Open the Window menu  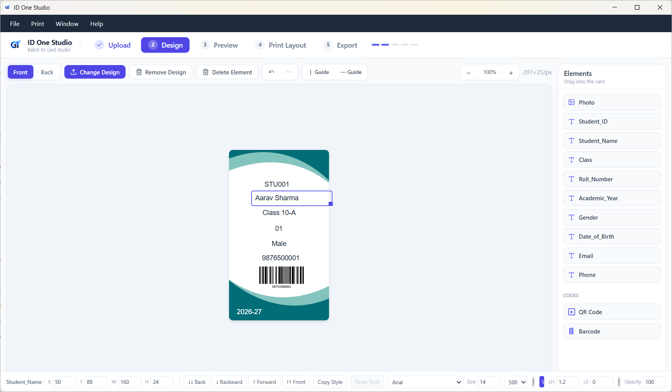pos(67,24)
